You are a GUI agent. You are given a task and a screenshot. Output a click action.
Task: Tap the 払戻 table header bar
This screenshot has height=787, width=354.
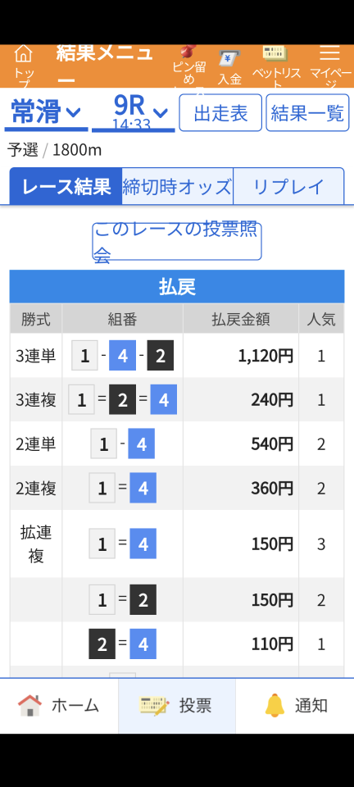tap(177, 287)
